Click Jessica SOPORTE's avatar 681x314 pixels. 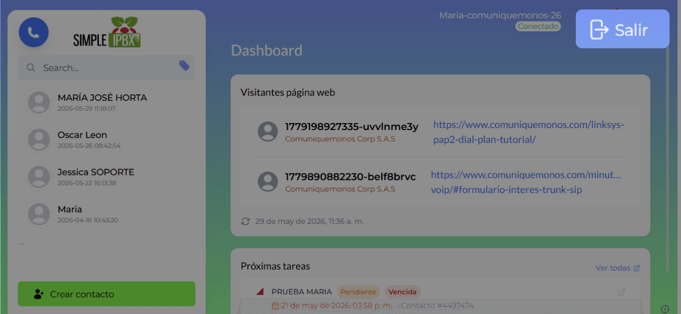(38, 176)
